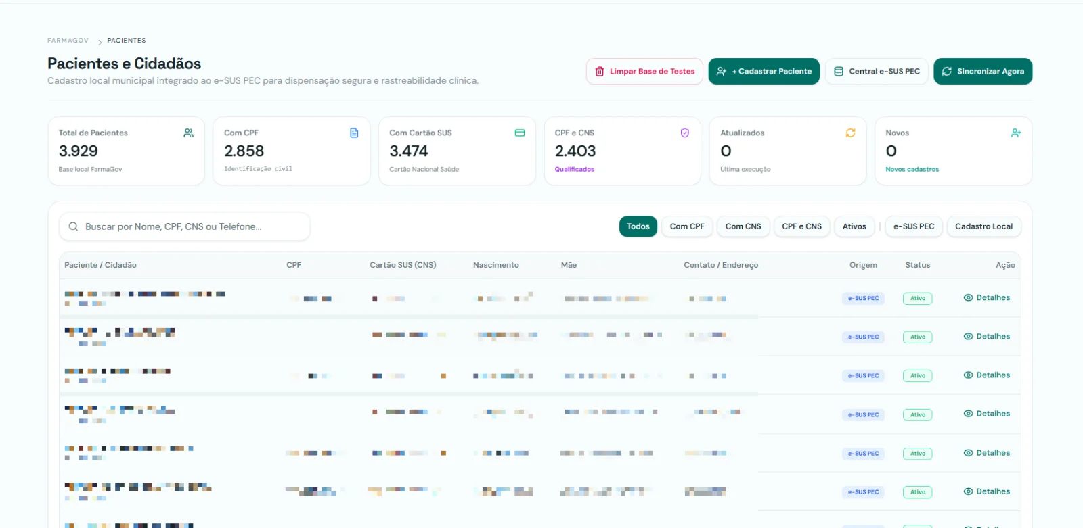Click the Qualificados label
This screenshot has height=528, width=1083.
tap(575, 170)
